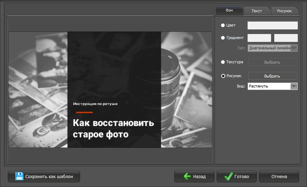Click the subtitle Инструкция по ретуши
This screenshot has width=307, height=187.
click(x=95, y=104)
